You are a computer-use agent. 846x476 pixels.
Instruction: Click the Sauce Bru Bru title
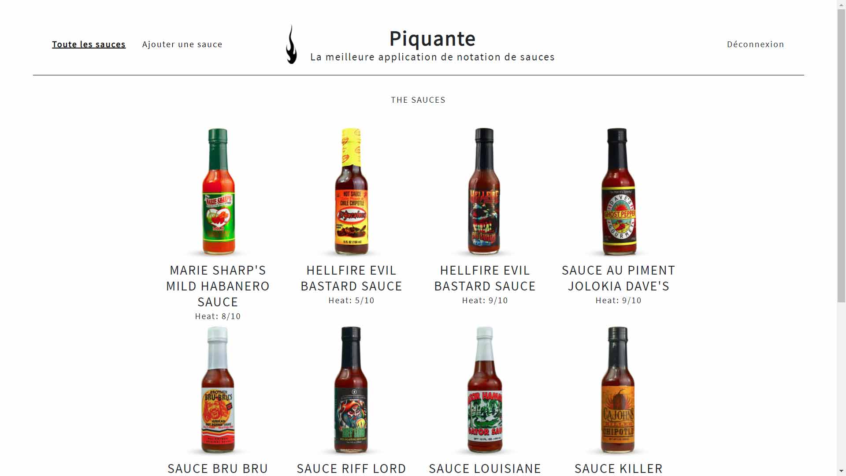pyautogui.click(x=218, y=468)
